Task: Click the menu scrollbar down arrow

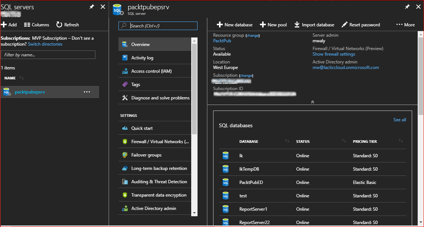Action: pos(194,213)
